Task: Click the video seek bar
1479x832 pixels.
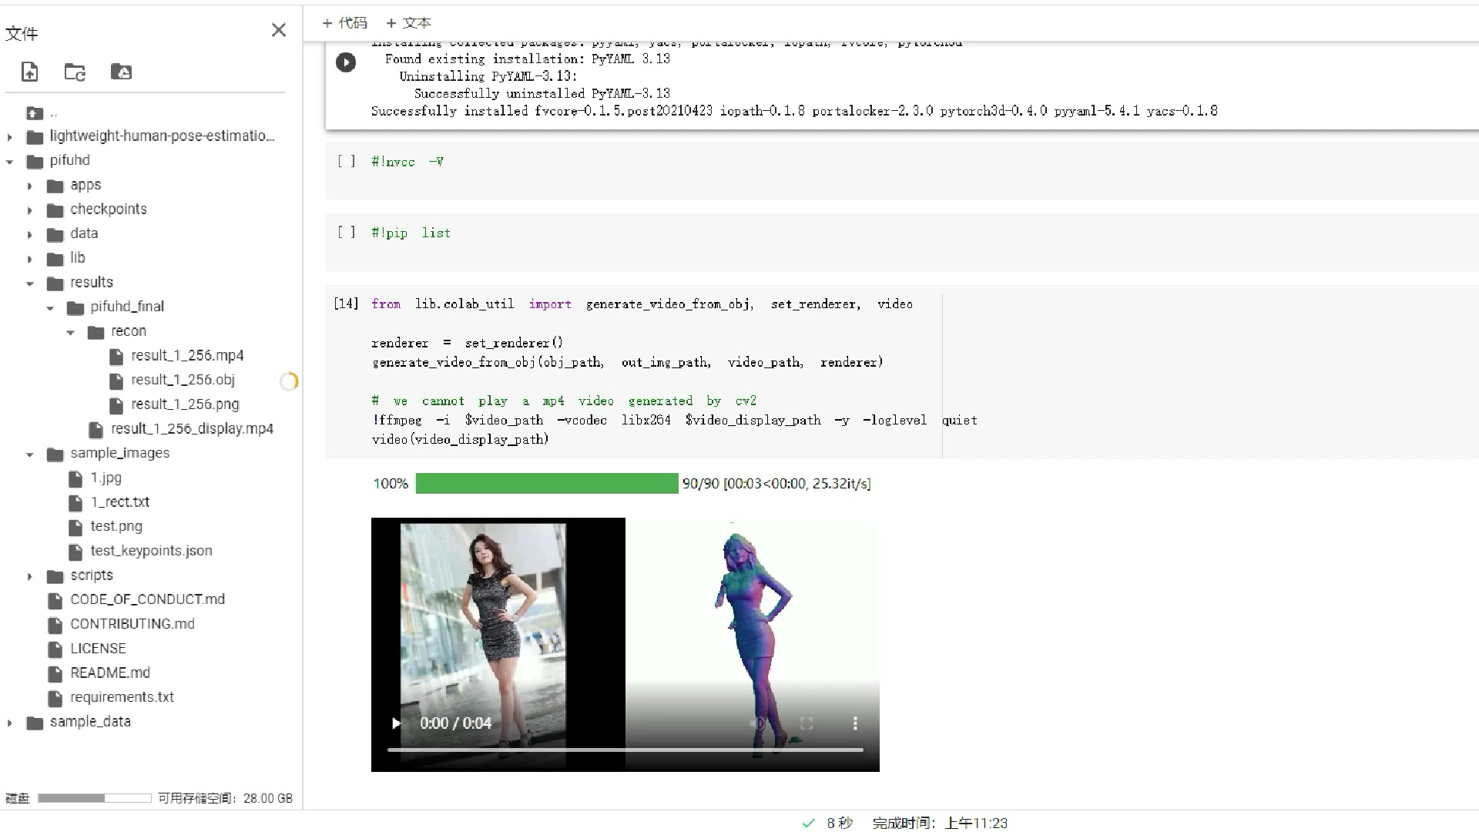Action: pos(625,750)
